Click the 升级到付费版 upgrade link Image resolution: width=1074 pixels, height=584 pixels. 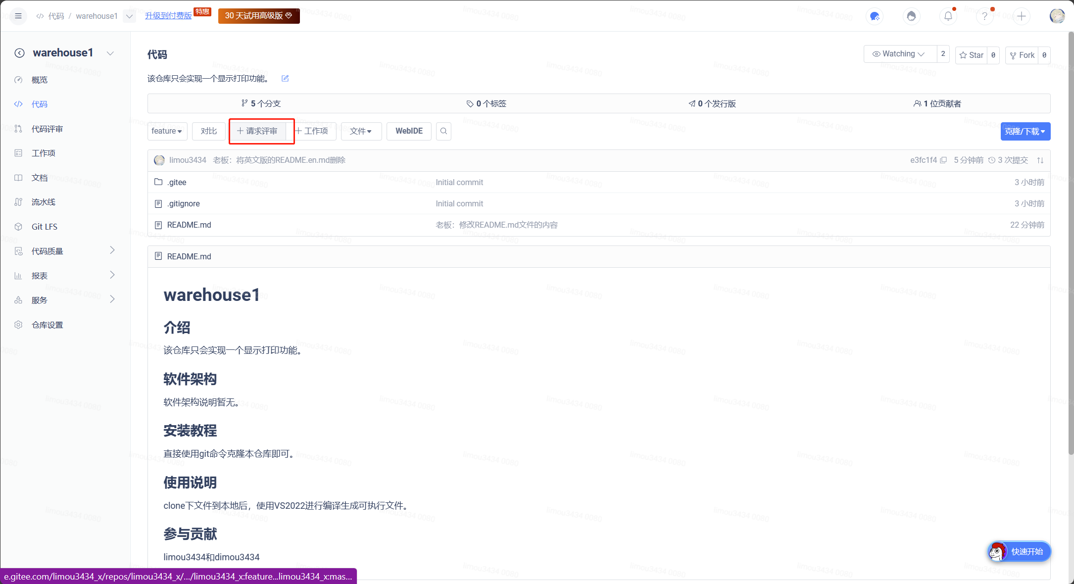point(168,15)
